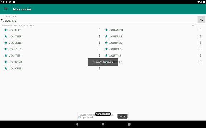Select the word JOUIMES
Image resolution: width=206 pixels, height=128 pixels.
coord(116,43)
